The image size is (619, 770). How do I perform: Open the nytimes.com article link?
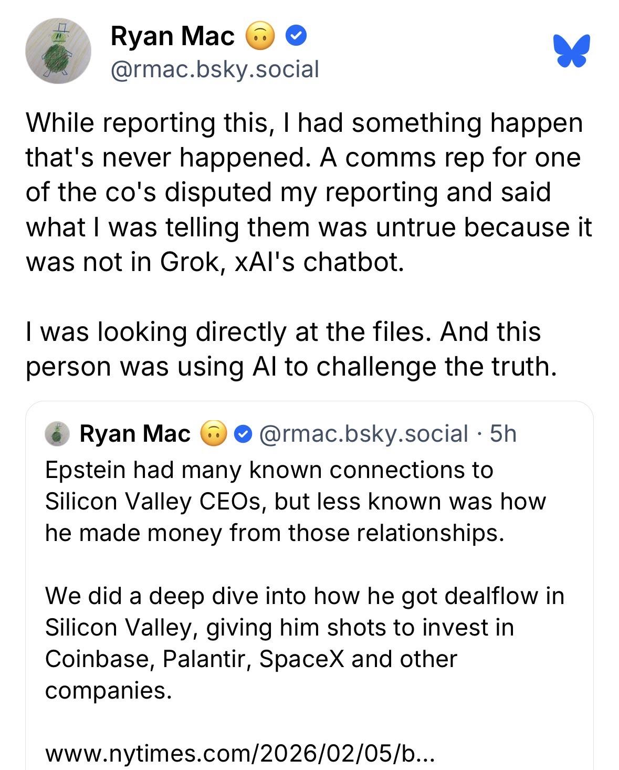click(239, 754)
